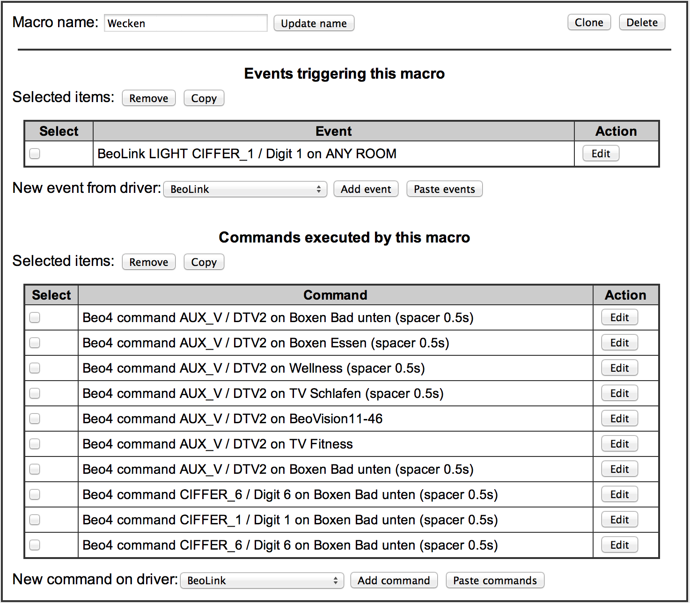690x603 pixels.
Task: Edit the BeoLink LIGHT CIFFER_1 event
Action: point(601,154)
